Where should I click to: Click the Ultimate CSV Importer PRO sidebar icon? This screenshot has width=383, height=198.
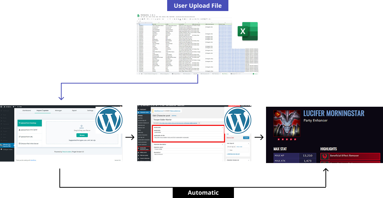[1, 145]
